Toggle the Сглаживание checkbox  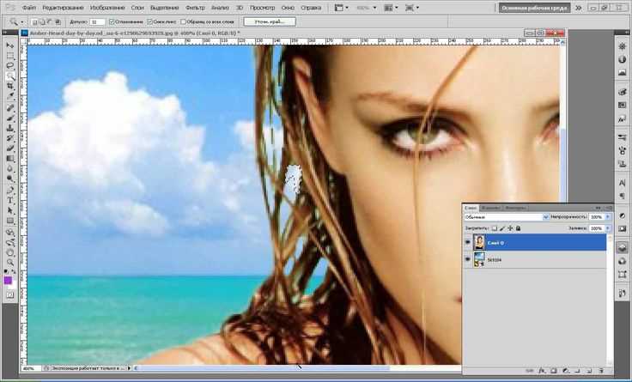112,21
